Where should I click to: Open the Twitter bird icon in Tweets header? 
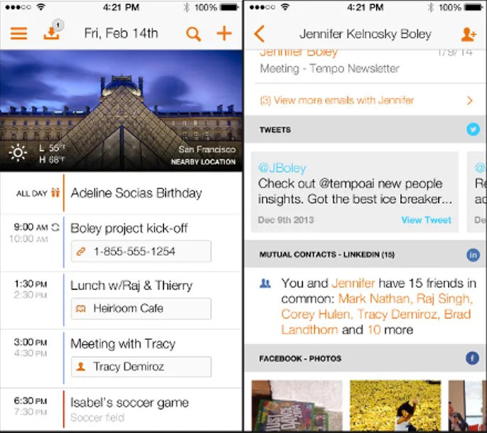click(473, 129)
